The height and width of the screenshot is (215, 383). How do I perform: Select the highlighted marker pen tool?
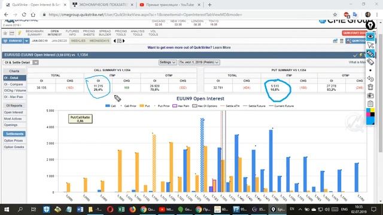tap(370, 53)
